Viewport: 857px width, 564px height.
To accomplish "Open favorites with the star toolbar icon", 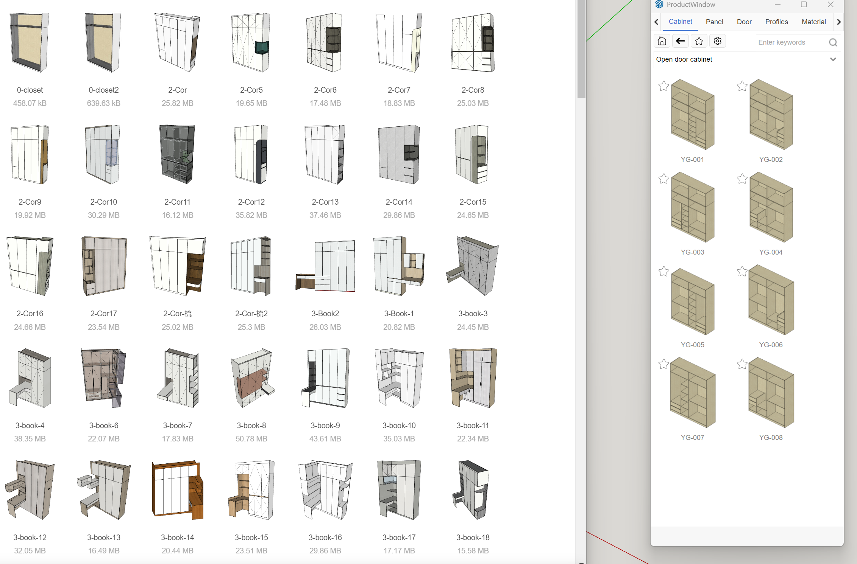I will pos(699,41).
